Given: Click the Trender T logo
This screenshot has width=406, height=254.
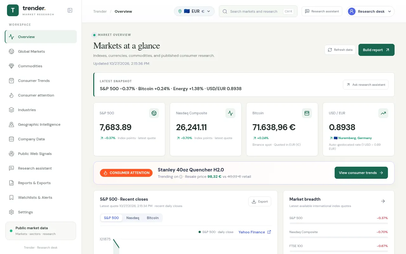Looking at the screenshot, I should [x=13, y=10].
